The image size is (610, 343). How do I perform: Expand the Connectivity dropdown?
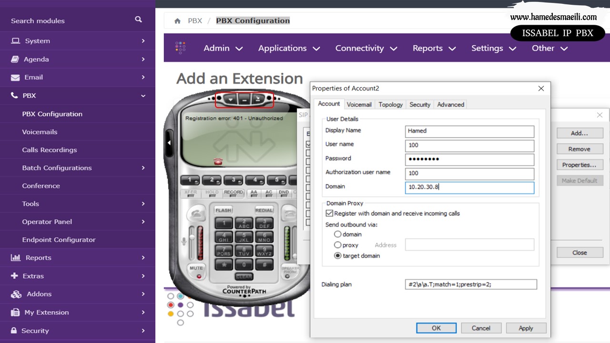[366, 48]
